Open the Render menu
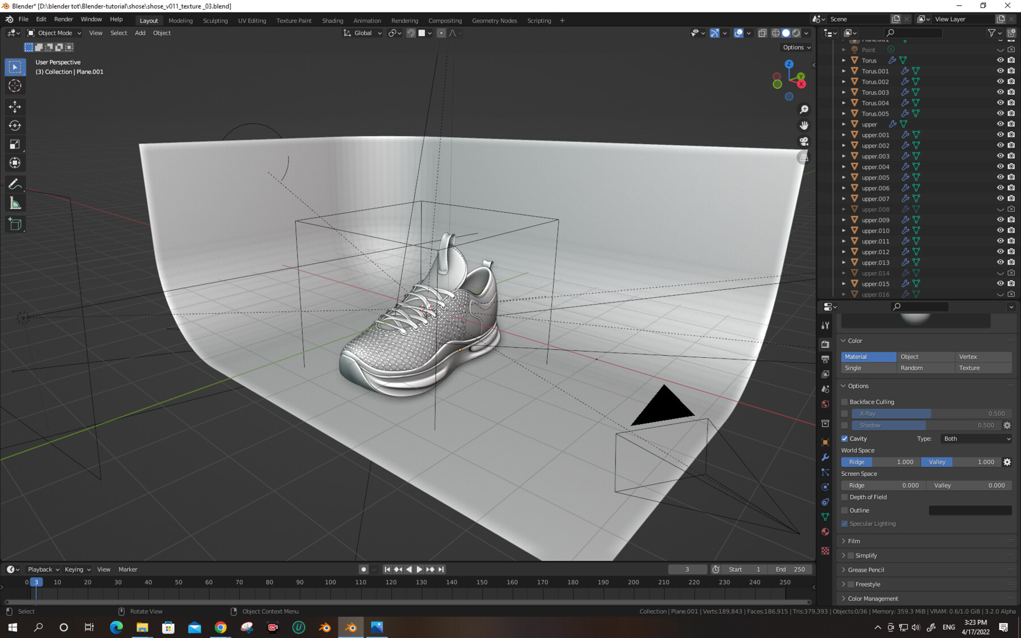This screenshot has width=1021, height=638. [64, 19]
